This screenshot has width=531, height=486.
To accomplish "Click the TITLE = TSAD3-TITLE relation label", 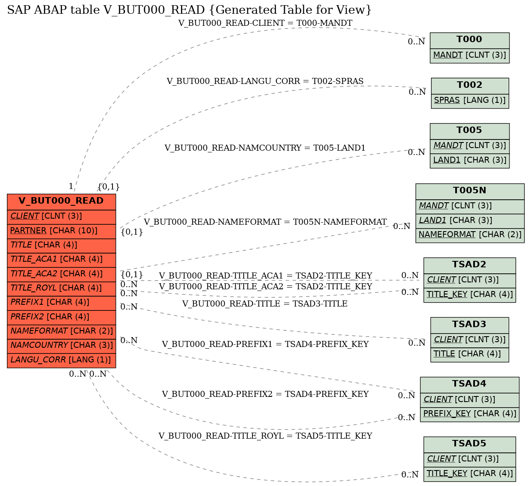I will coord(265,304).
